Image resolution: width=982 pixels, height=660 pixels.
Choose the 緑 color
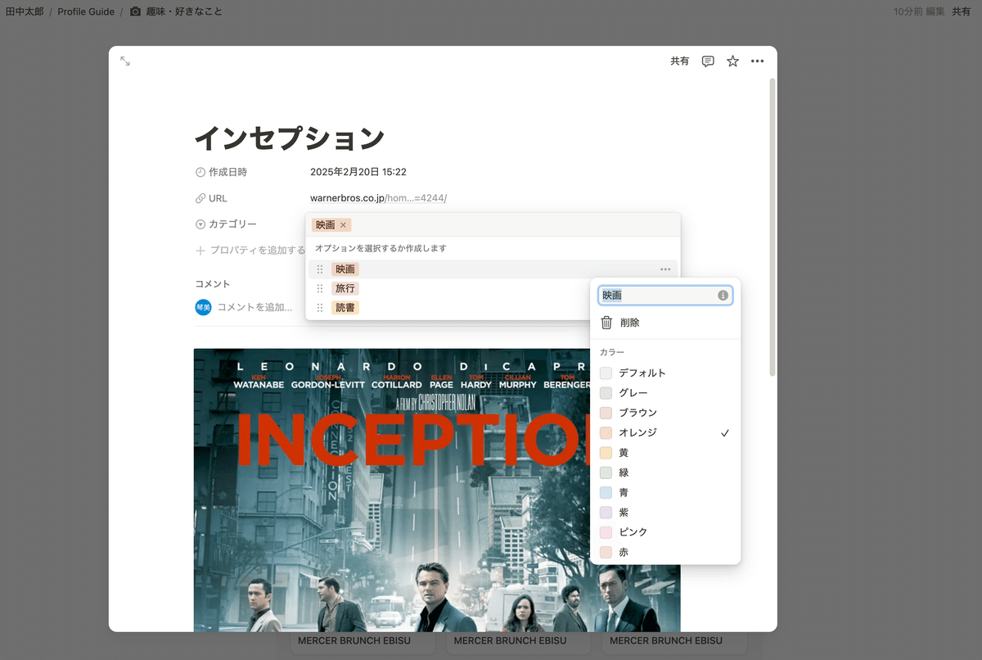point(665,472)
